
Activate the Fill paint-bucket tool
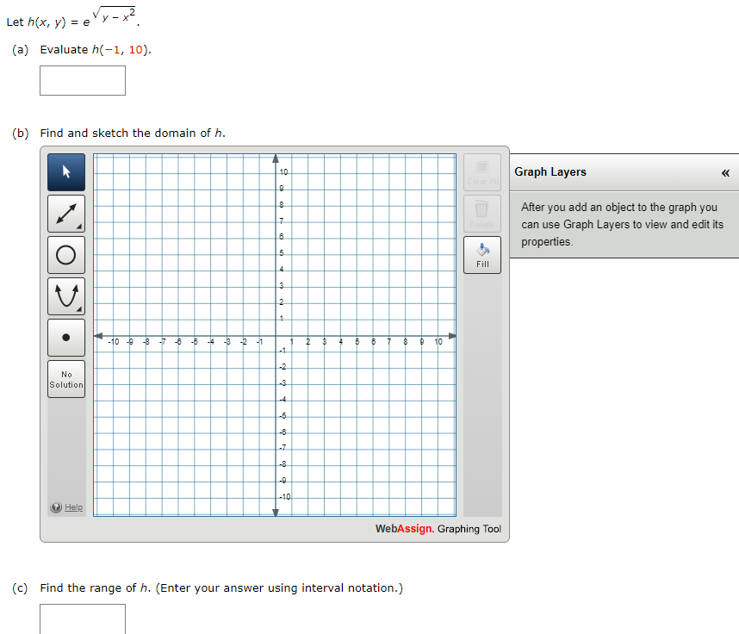point(481,254)
